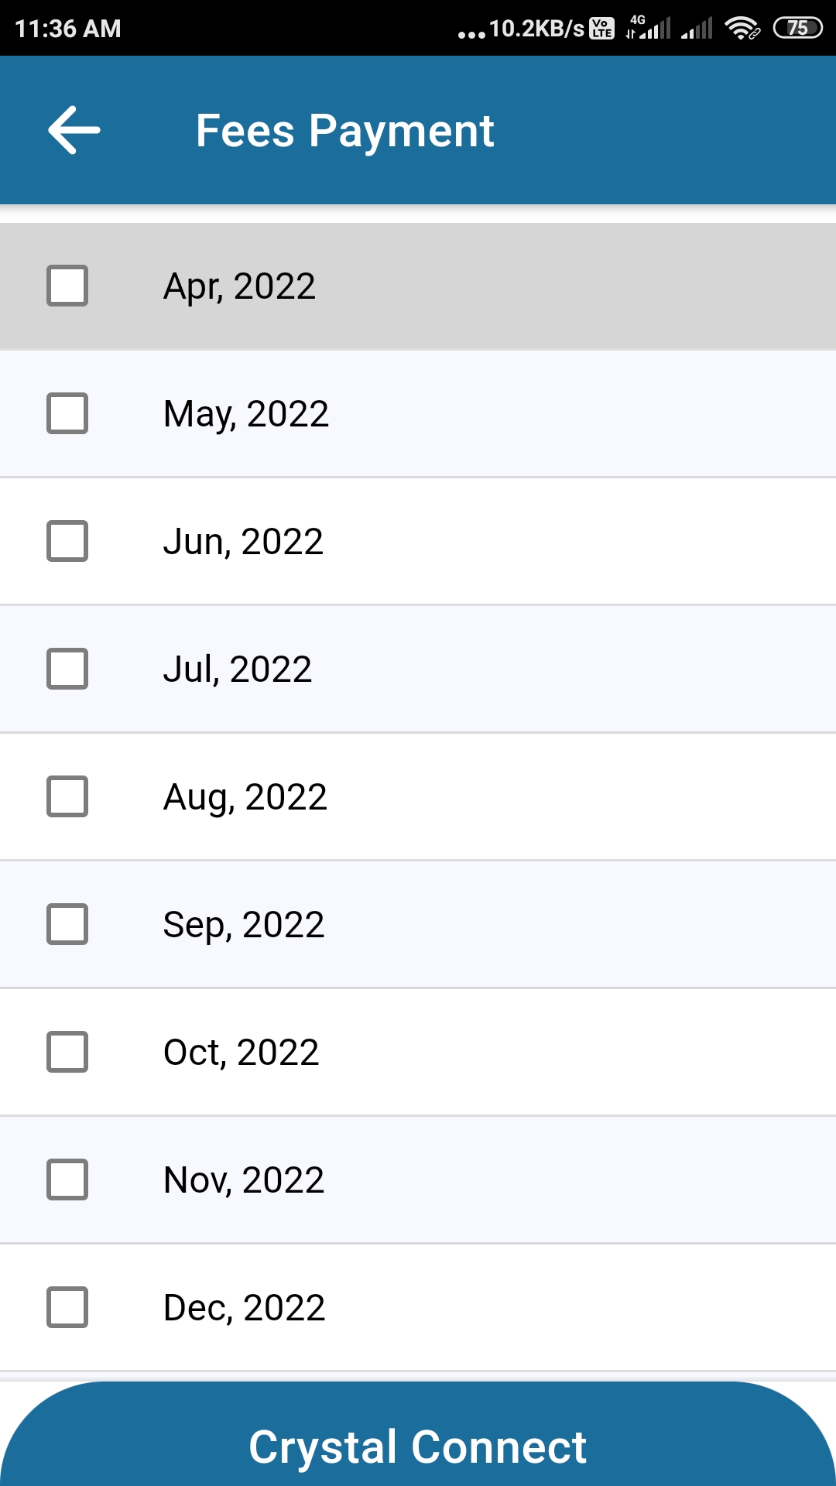Tap the VoLTE status icon
Image resolution: width=836 pixels, height=1486 pixels.
(602, 29)
